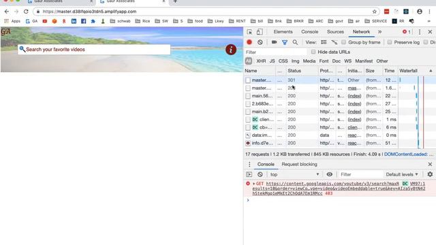This screenshot has height=245, width=436.
Task: Click the network Filter text field
Action: click(276, 52)
